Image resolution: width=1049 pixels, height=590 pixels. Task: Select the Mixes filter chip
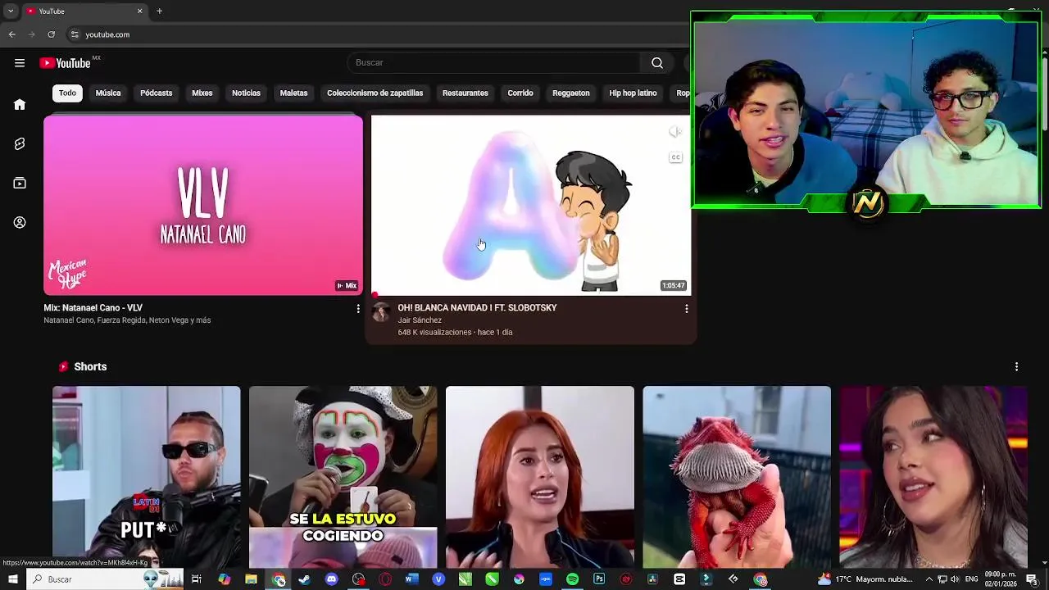(x=202, y=93)
